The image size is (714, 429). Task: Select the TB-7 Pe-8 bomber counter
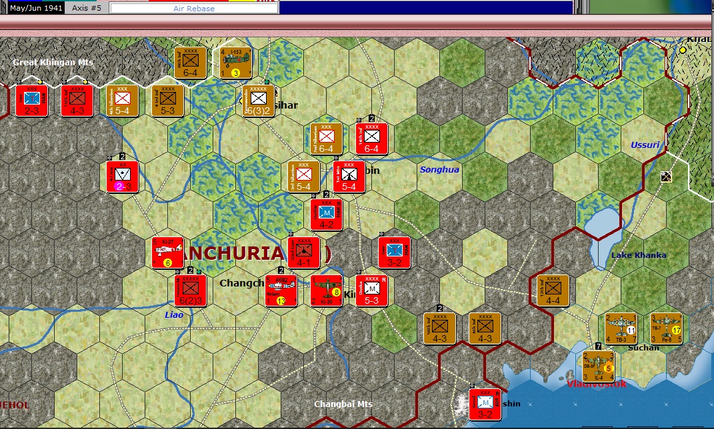[666, 328]
